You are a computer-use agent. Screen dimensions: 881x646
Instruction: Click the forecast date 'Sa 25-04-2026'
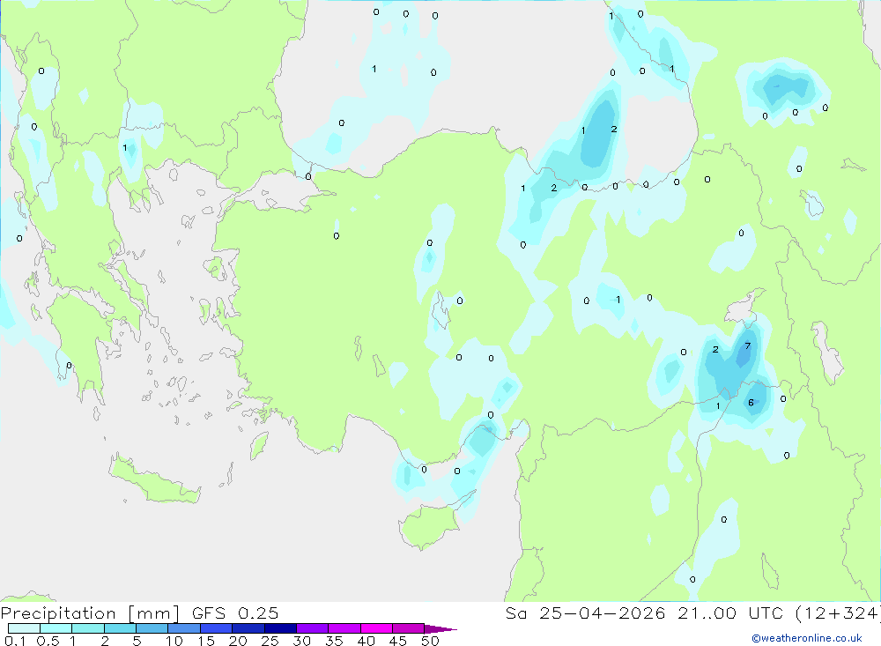586,613
